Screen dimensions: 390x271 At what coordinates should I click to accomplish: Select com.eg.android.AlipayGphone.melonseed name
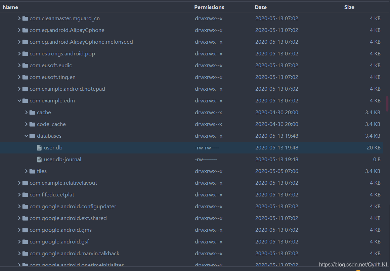(x=81, y=42)
